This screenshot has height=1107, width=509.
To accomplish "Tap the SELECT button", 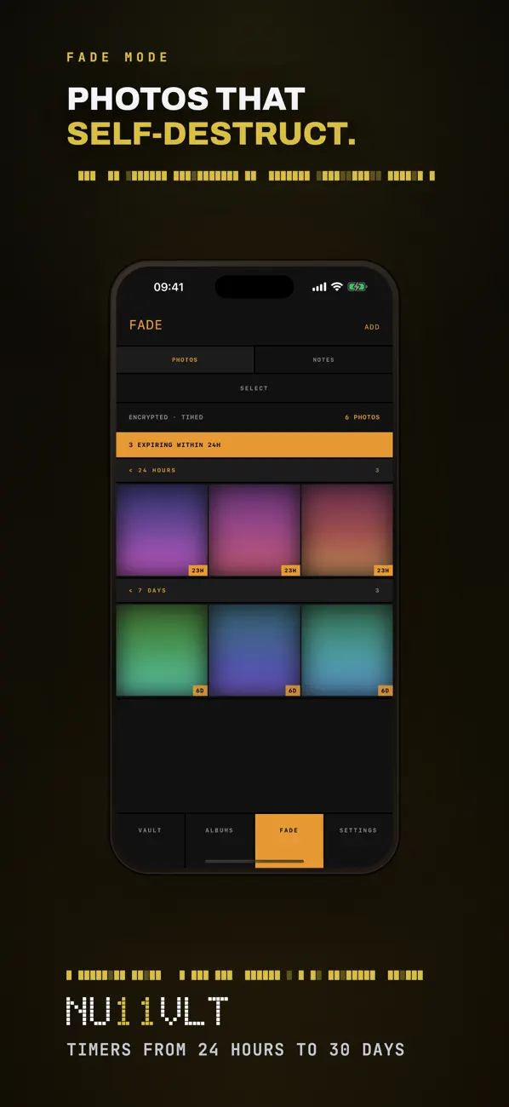I will pos(254,388).
